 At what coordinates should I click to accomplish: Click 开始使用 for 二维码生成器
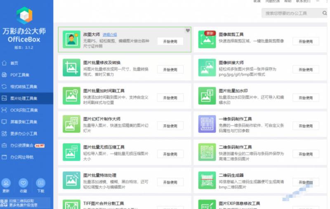306,182
